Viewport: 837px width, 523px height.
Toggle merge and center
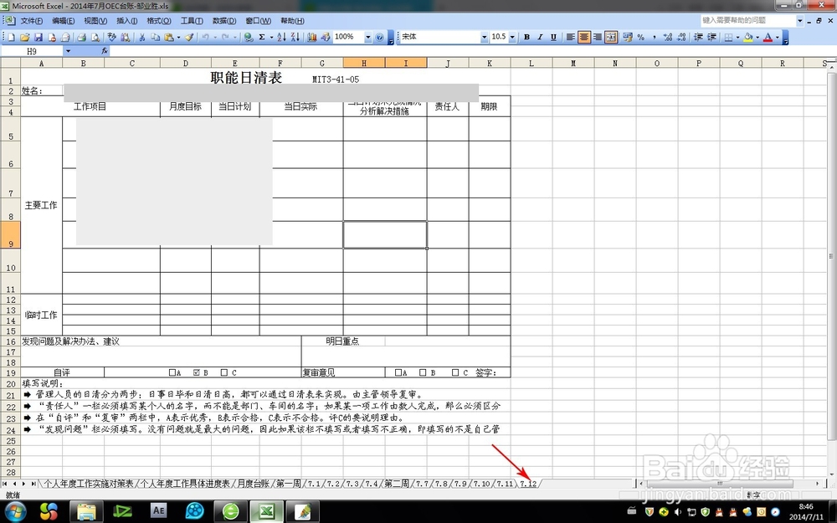pyautogui.click(x=611, y=37)
